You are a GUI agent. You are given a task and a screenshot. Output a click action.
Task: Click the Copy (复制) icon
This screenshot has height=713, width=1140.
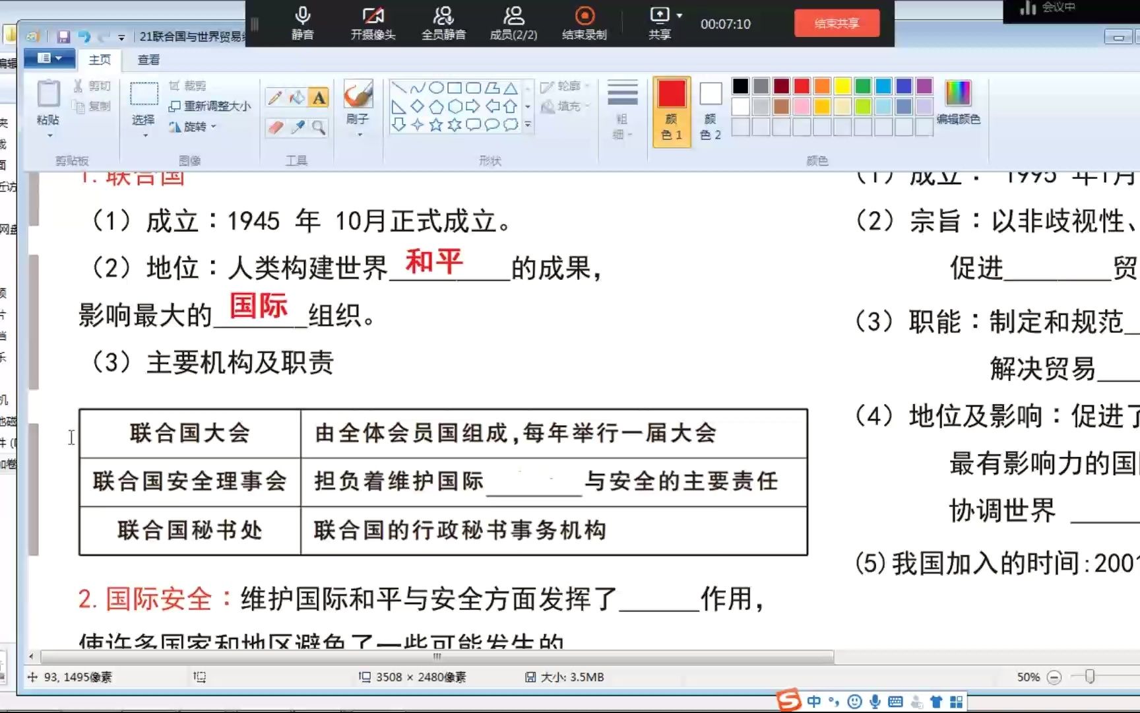pos(79,106)
